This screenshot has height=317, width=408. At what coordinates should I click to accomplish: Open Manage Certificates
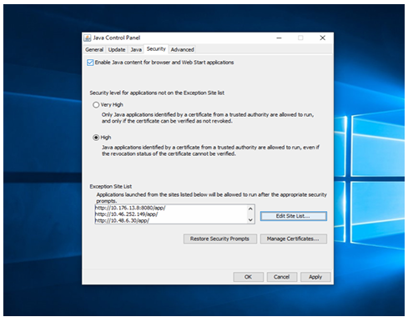pos(293,239)
